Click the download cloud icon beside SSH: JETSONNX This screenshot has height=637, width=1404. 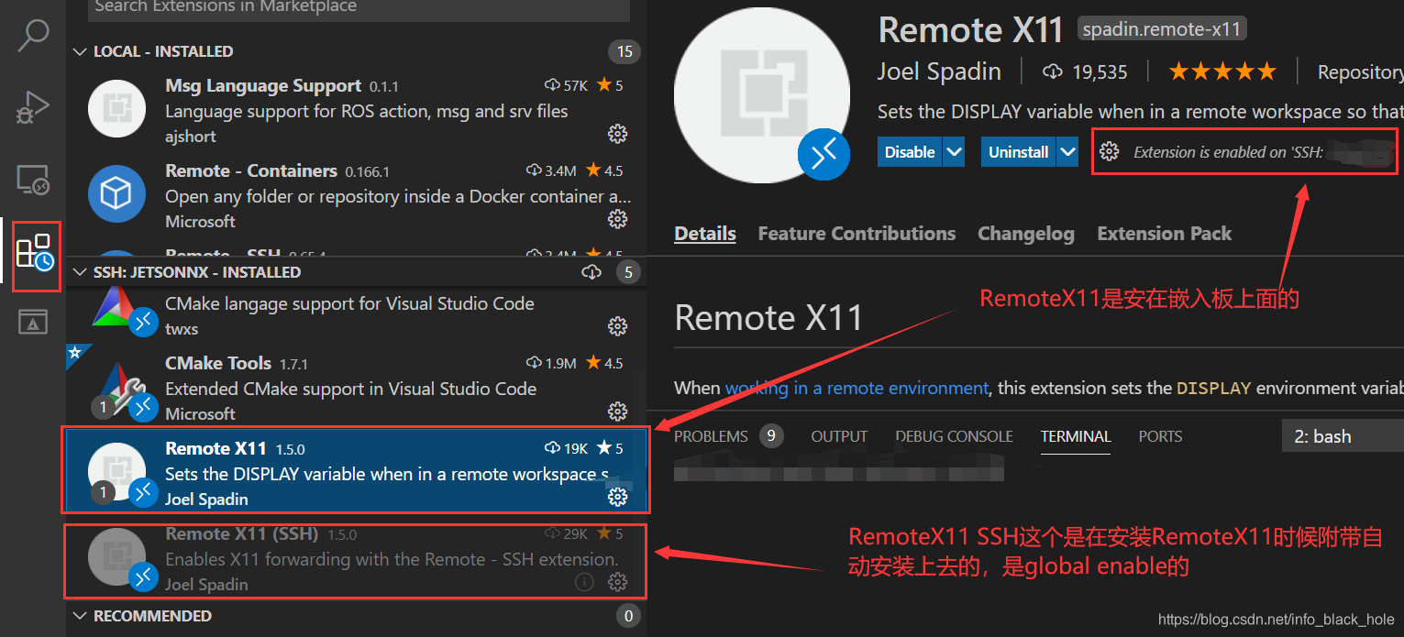coord(591,271)
